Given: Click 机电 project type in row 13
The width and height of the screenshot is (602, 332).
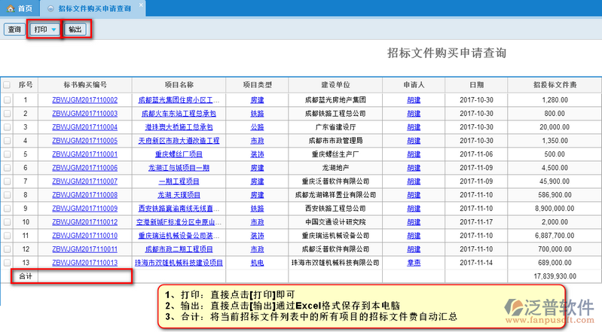Looking at the screenshot, I should click(x=257, y=263).
